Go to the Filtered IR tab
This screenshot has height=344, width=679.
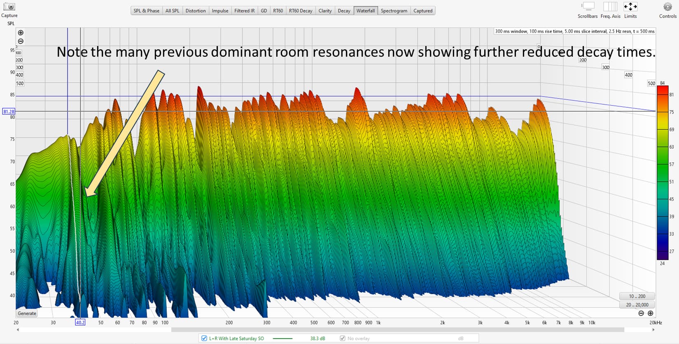[x=244, y=11]
